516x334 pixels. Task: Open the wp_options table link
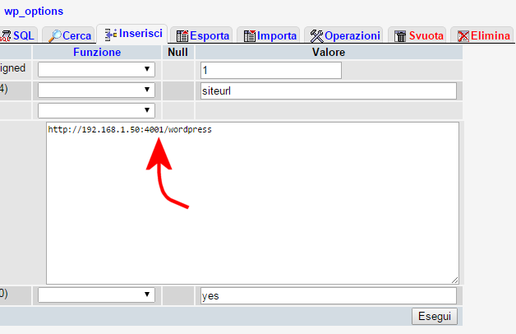click(x=34, y=12)
